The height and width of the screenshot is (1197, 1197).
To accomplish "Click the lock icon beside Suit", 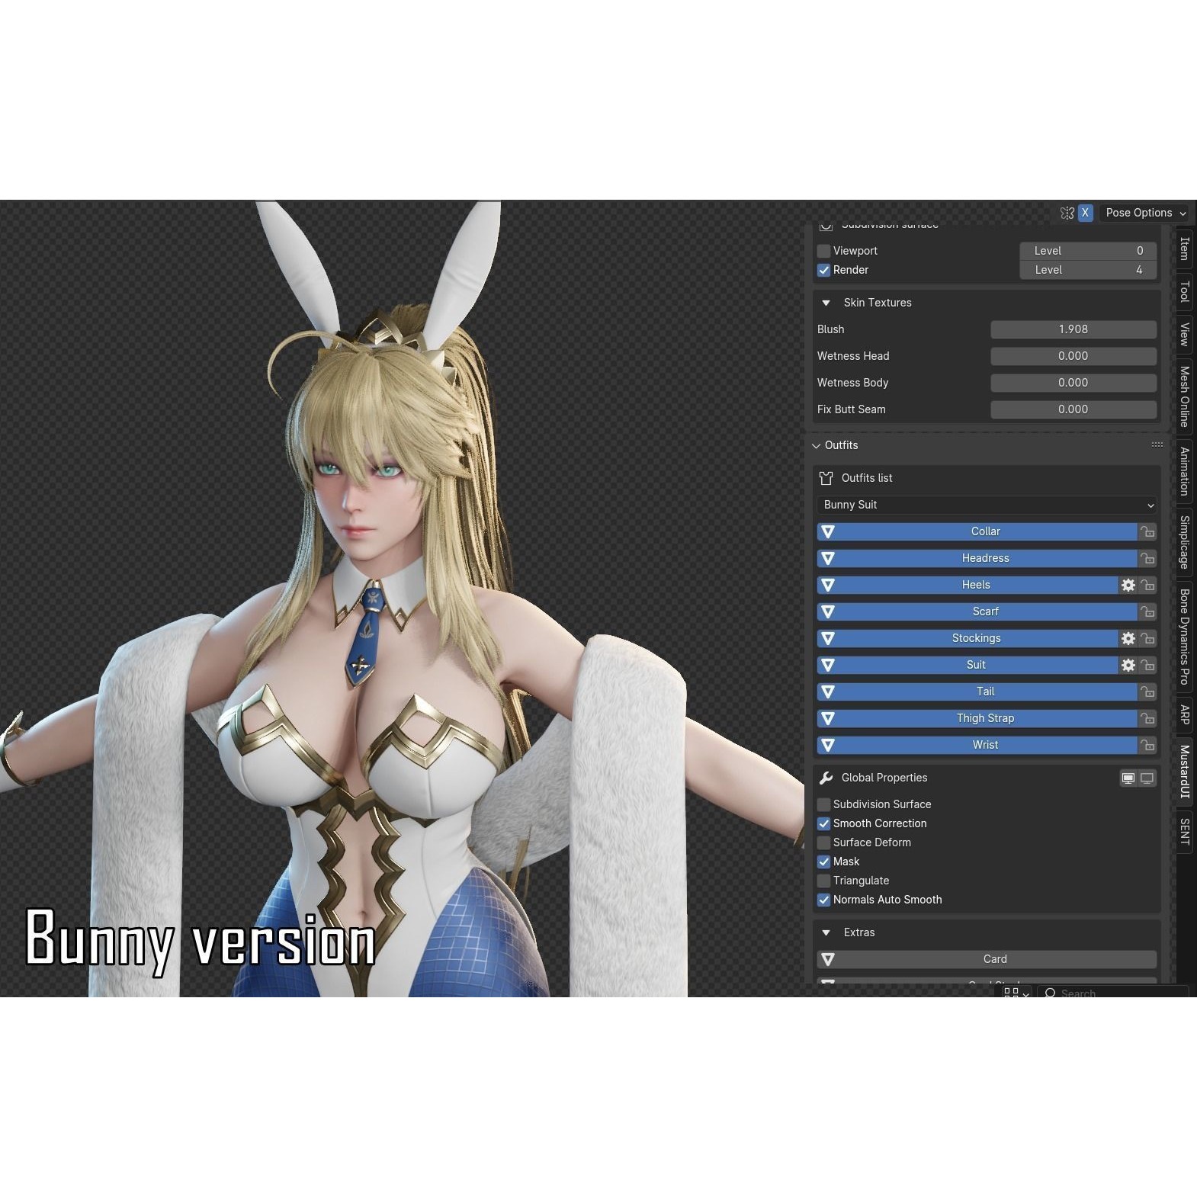I will click(1147, 665).
